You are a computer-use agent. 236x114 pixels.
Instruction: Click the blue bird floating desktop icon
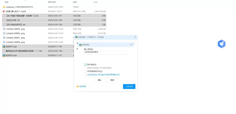click(222, 44)
